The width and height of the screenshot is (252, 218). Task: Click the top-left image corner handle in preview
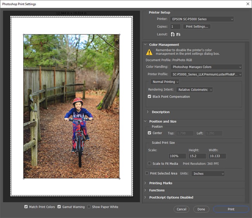coord(24,34)
